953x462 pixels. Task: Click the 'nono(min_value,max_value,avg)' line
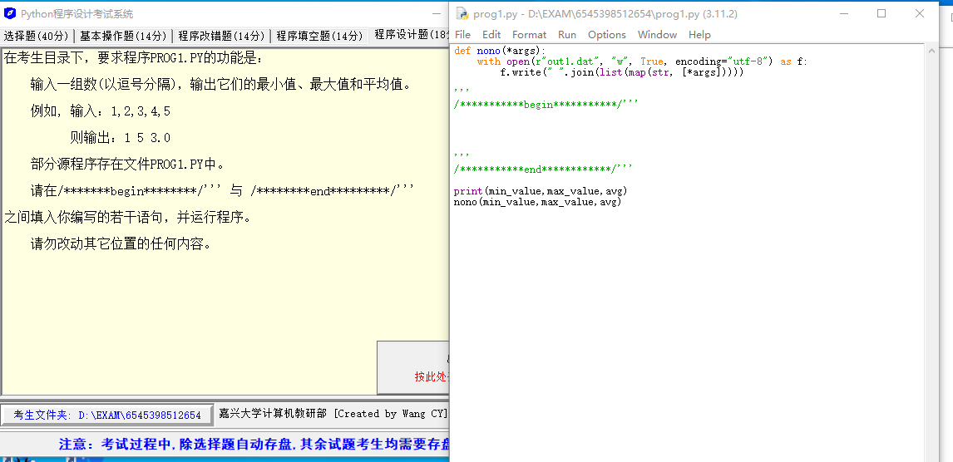point(537,202)
